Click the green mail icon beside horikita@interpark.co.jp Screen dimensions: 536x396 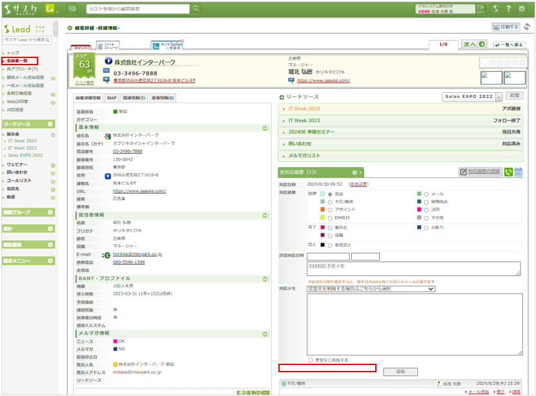pos(107,255)
